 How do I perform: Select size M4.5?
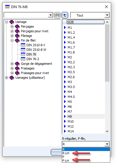tap(71, 97)
